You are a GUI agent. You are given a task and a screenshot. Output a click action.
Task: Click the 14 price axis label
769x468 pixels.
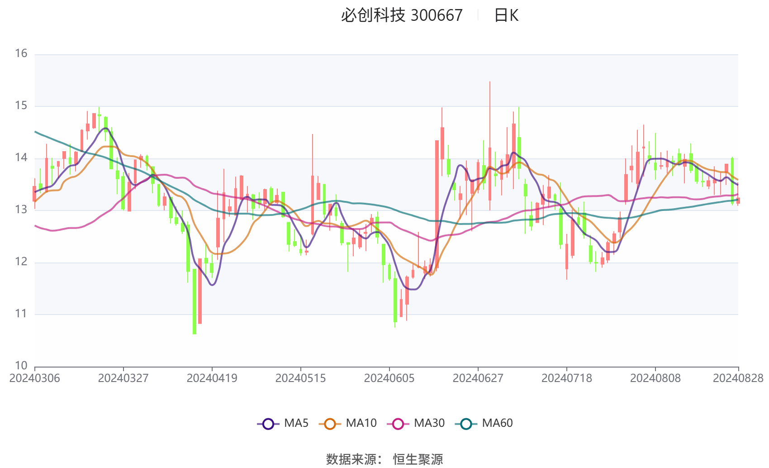pos(21,158)
